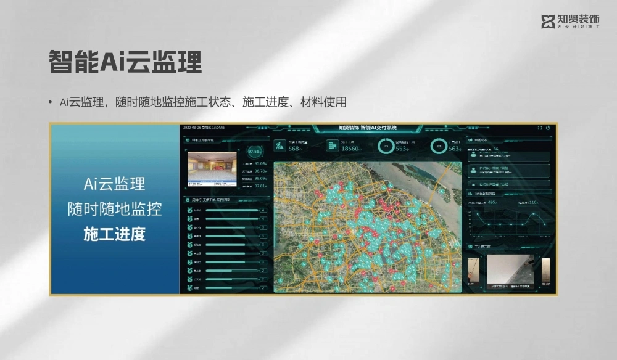The image size is (617, 360).
Task: Click the progress bar beside the rank 4 medal
Action: (232, 236)
